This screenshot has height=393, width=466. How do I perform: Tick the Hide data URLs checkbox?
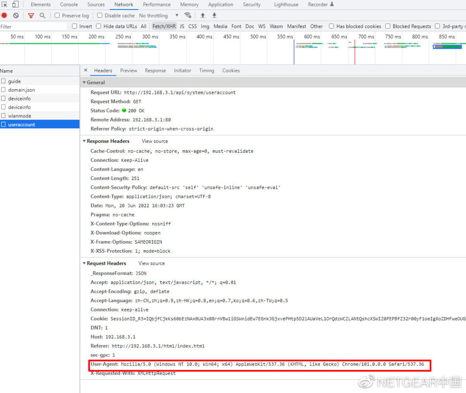(x=99, y=26)
